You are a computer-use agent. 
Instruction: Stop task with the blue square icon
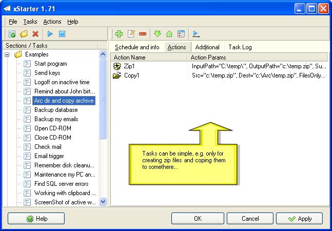pyautogui.click(x=62, y=34)
